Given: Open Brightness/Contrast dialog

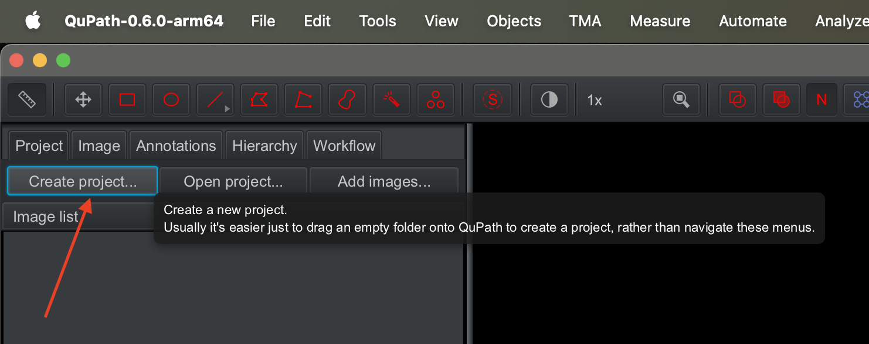Looking at the screenshot, I should click(549, 100).
